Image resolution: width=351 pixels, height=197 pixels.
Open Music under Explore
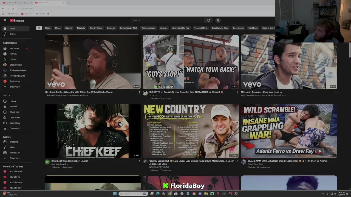(x=16, y=147)
